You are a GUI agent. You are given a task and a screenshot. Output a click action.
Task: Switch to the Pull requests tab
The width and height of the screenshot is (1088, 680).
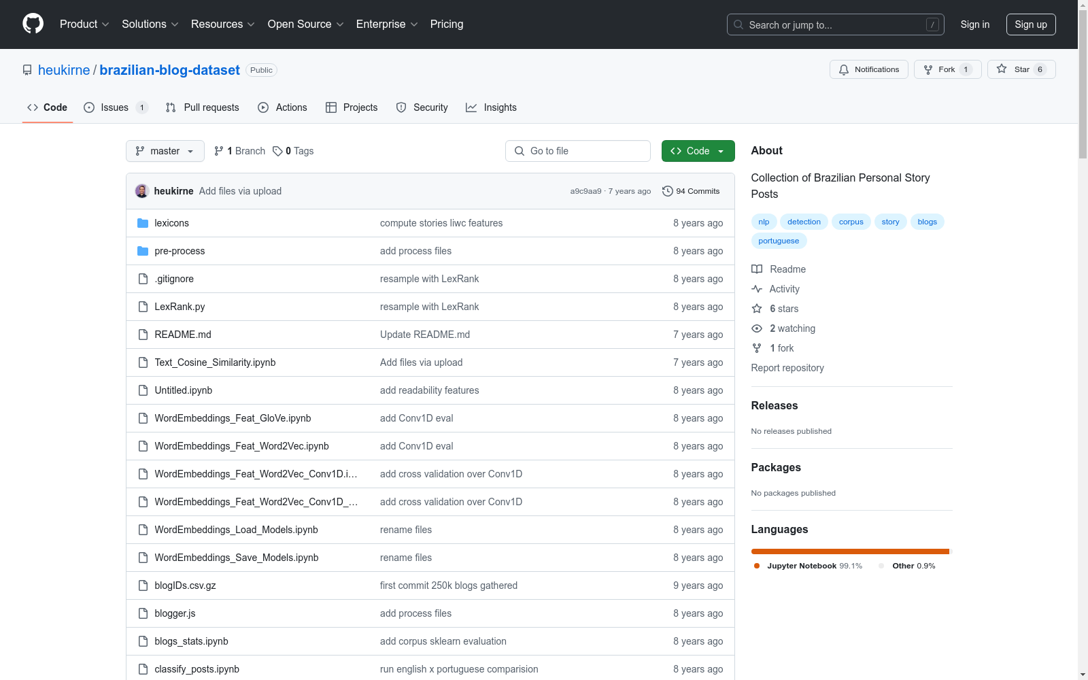coord(203,107)
